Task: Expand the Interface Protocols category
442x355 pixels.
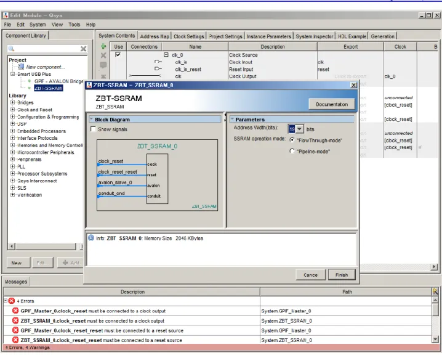Action: [13, 138]
